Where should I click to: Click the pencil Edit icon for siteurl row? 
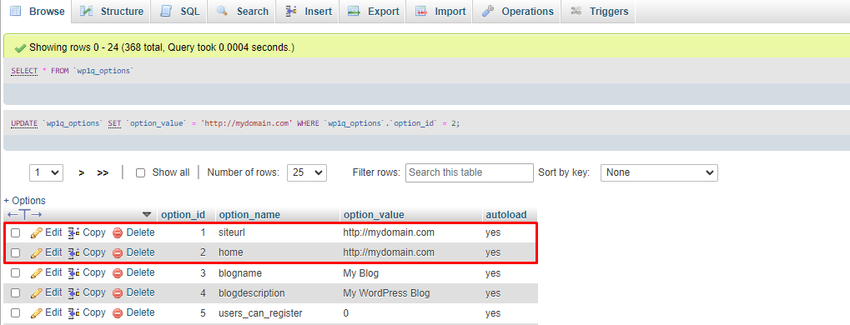[37, 233]
